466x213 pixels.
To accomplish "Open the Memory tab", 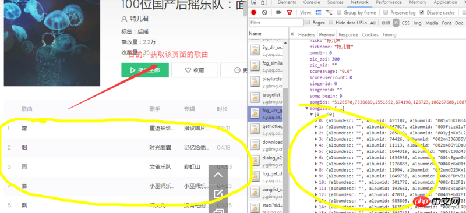I will 417,2.
